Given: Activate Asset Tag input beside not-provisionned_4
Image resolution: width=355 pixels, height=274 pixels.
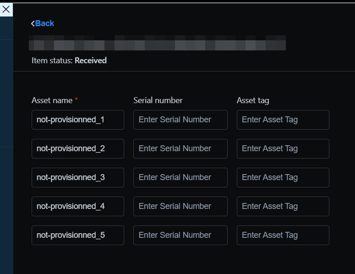Looking at the screenshot, I should click(x=283, y=206).
